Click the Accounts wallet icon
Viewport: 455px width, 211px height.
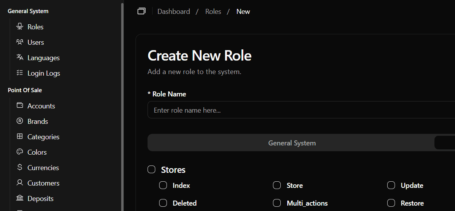[20, 106]
